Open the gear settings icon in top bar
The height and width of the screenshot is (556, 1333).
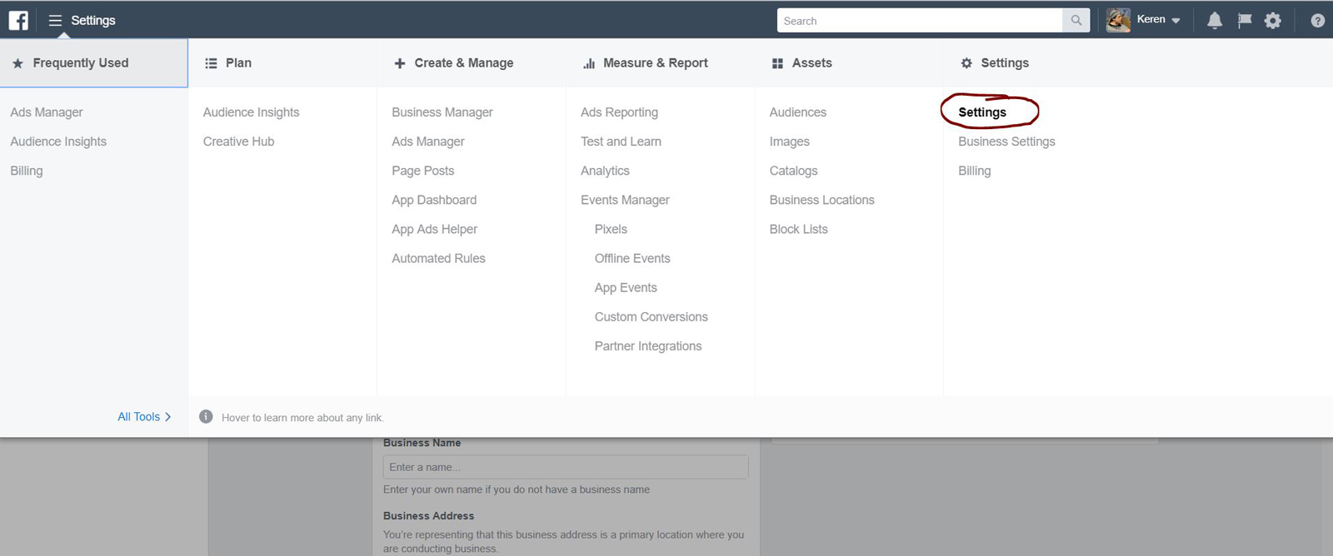(x=1273, y=20)
